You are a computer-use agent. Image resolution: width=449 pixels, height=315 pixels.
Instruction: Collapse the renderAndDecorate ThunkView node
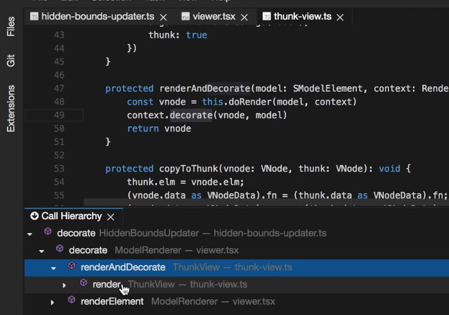[54, 269]
